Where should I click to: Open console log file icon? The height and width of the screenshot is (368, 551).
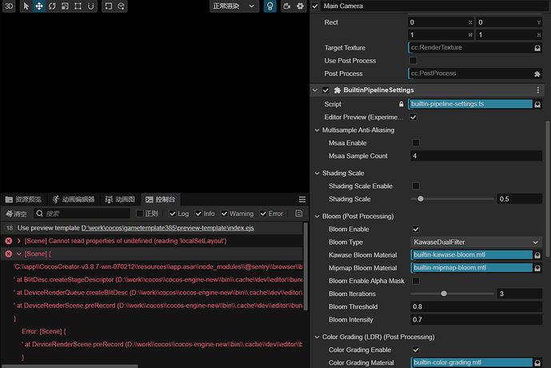(299, 214)
